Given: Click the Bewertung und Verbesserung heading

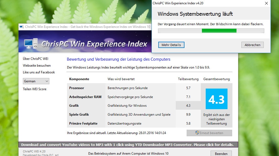Looking at the screenshot, I should [119, 59].
